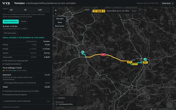Click the diesel price field 2,07
Viewport: 176px width, 110px height.
coord(43,10)
